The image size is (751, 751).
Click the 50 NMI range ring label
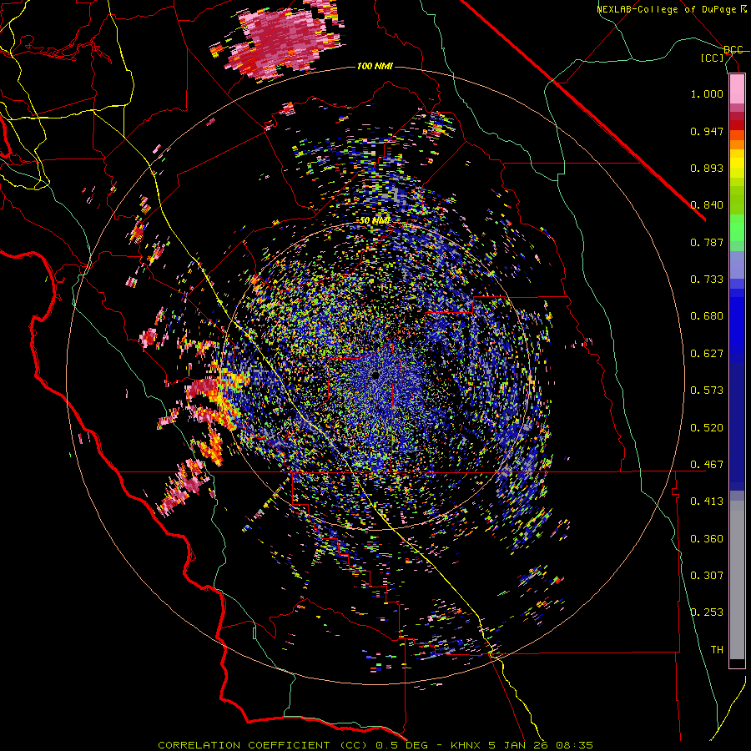[375, 221]
